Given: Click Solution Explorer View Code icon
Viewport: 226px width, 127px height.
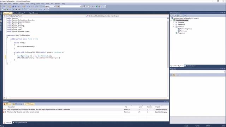Looking at the screenshot, I should click(181, 16).
